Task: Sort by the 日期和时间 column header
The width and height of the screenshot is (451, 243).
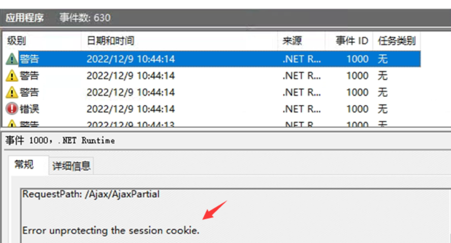Action: 110,41
